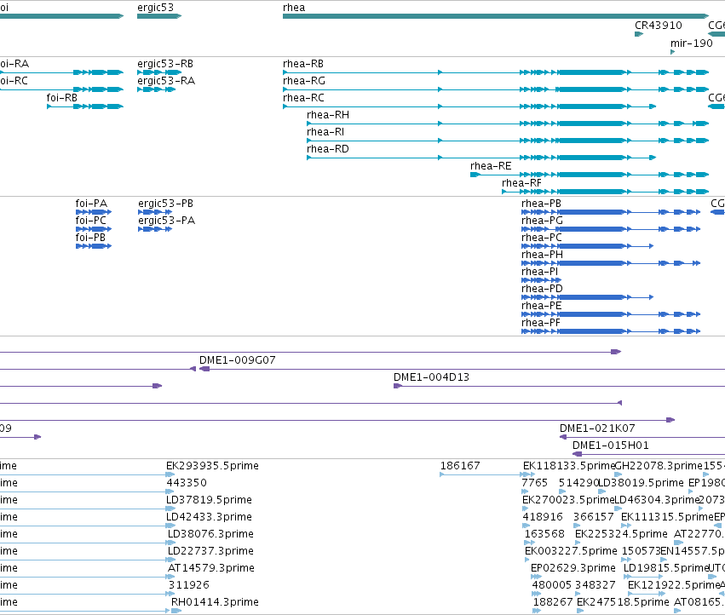725x615 pixels.
Task: Click feature 7765
Action: (x=525, y=491)
